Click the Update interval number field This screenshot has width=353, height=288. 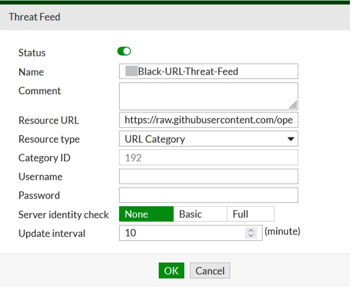[190, 233]
